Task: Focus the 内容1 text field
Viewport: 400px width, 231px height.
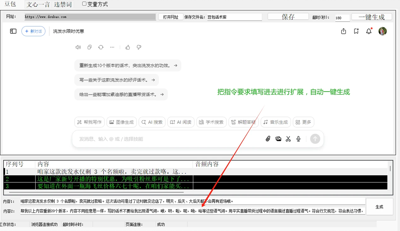Action: [x=193, y=201]
